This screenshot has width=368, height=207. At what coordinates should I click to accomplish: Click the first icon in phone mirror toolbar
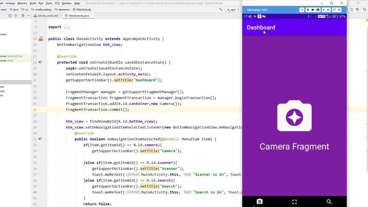point(302,10)
